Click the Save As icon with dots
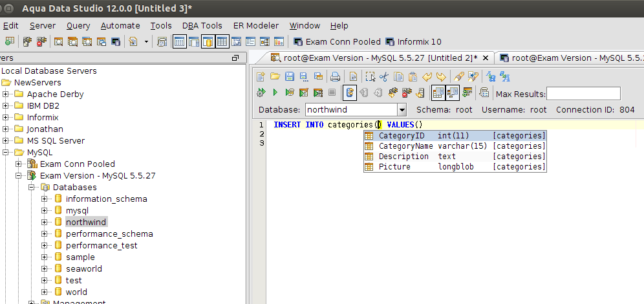 (303, 76)
